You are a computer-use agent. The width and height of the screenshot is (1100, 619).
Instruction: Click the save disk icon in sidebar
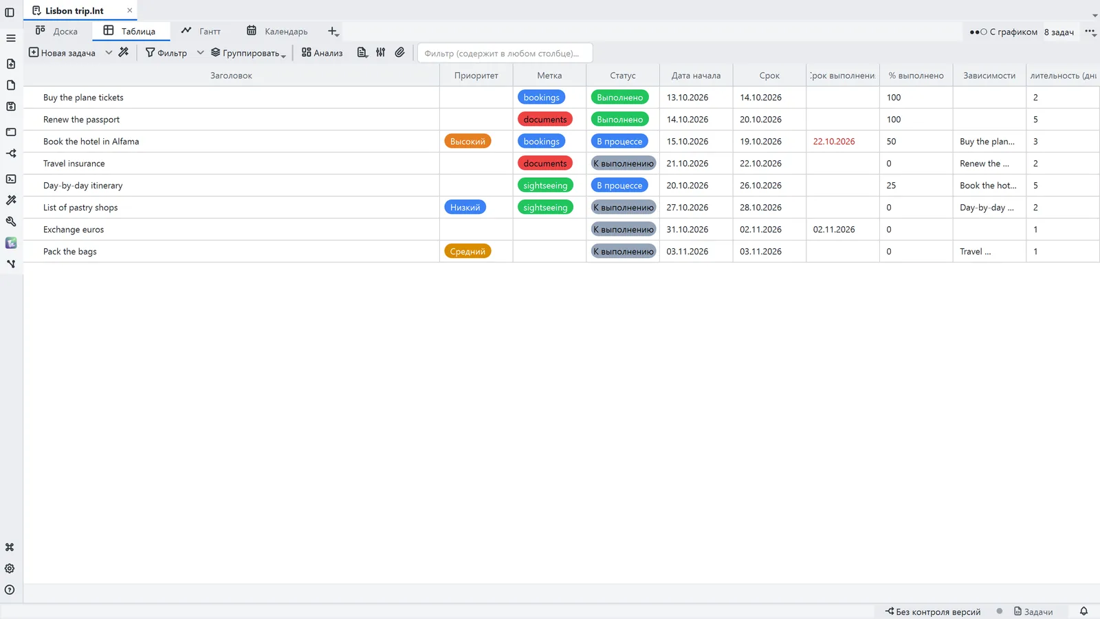[11, 107]
